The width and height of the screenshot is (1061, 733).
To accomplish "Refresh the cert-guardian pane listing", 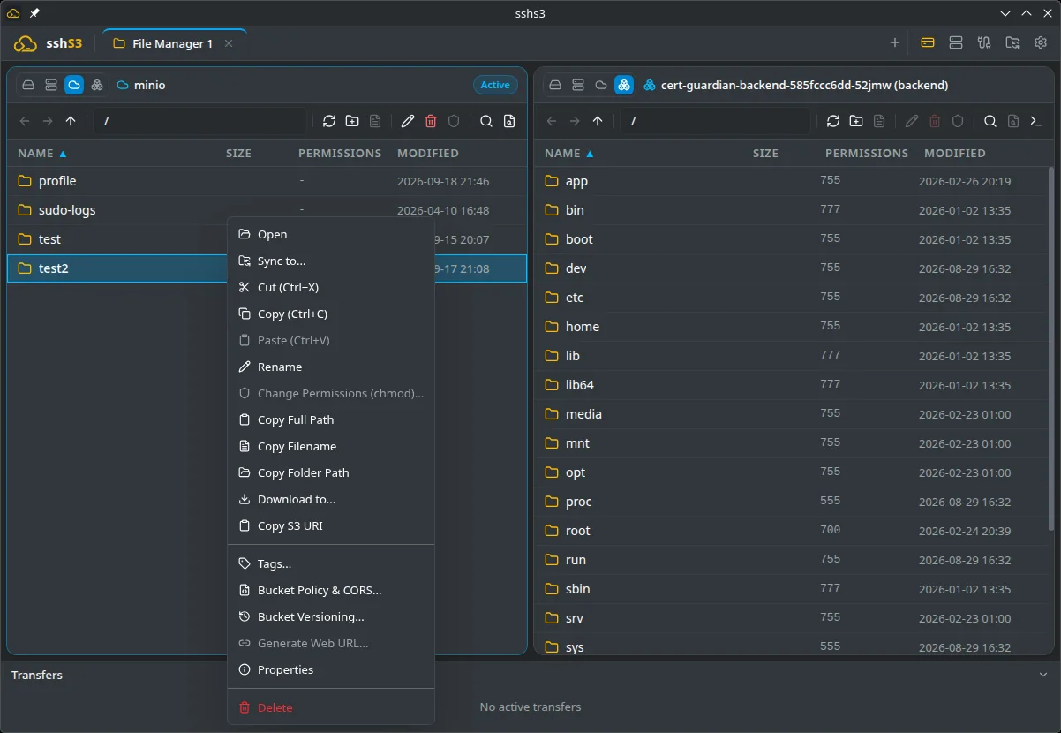I will (833, 121).
